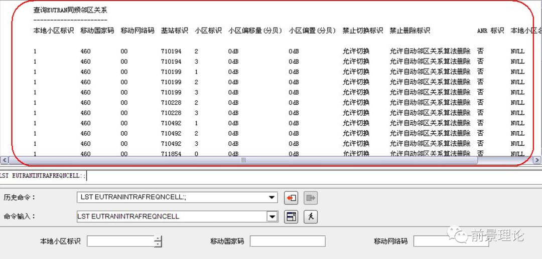542x259 pixels.
Task: Increase 本地小区标识 with the up stepper arrow
Action: 158,238
